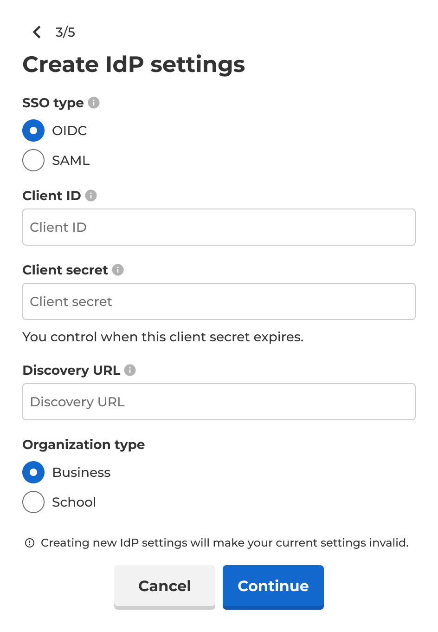438x632 pixels.
Task: Click the back chevron arrow at the top
Action: 37,32
